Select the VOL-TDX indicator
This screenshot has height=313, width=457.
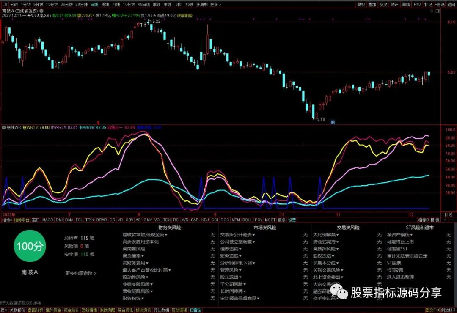pyautogui.click(x=162, y=220)
